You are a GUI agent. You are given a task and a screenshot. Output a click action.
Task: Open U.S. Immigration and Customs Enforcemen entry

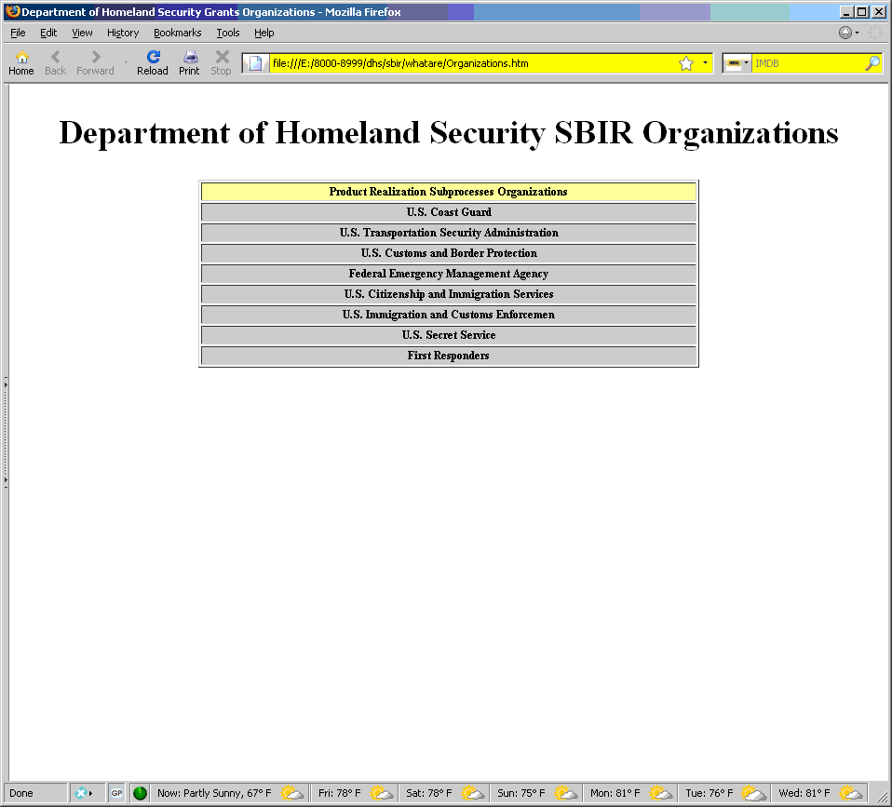448,315
